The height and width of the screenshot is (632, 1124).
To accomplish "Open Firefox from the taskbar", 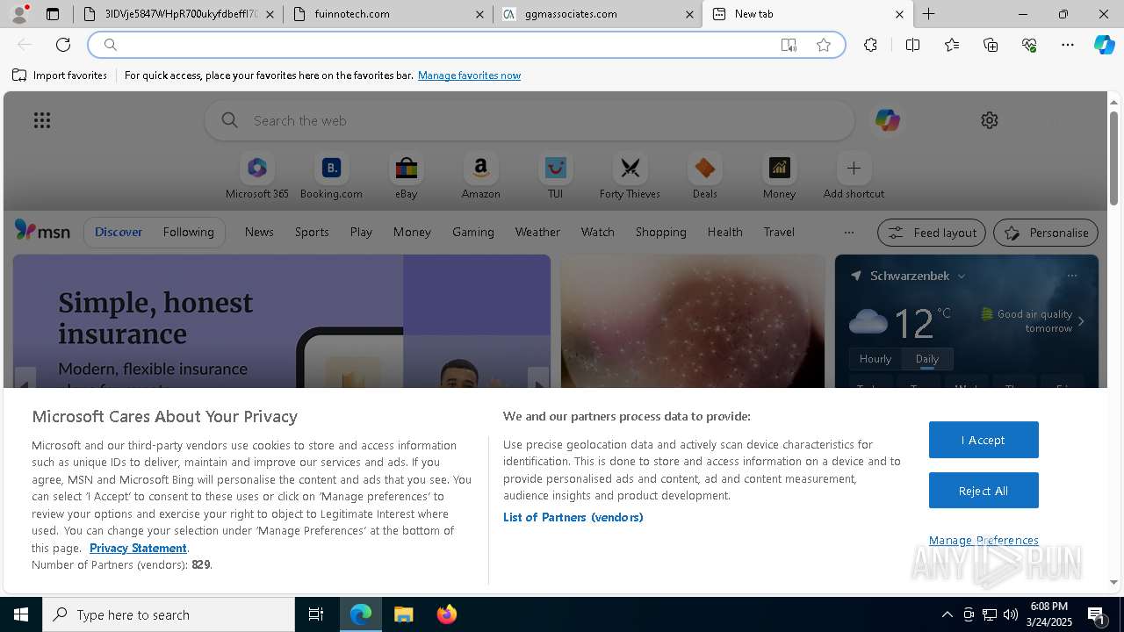I will pyautogui.click(x=447, y=614).
